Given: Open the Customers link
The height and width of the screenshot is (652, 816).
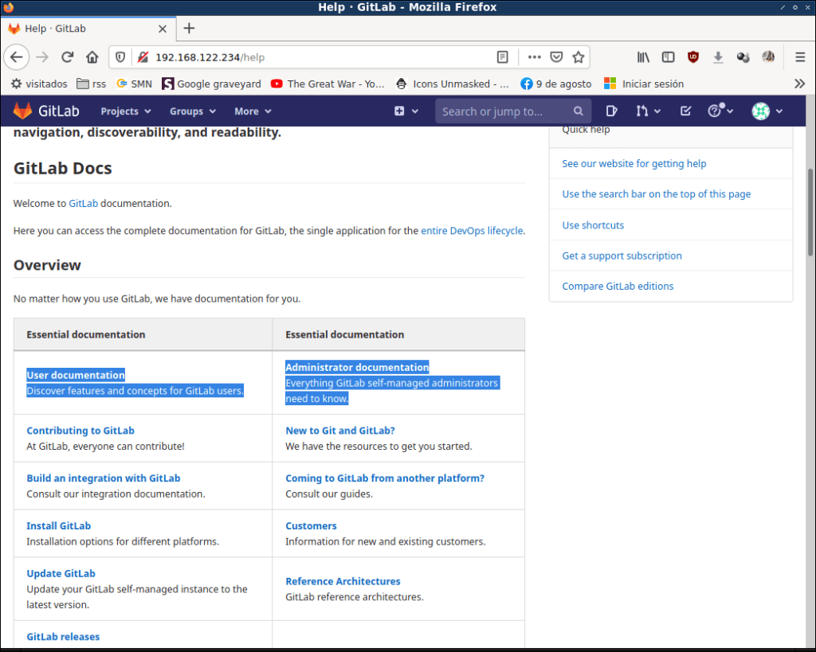Looking at the screenshot, I should click(311, 526).
